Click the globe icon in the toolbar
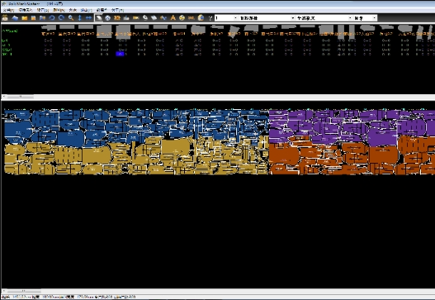 click(201, 18)
